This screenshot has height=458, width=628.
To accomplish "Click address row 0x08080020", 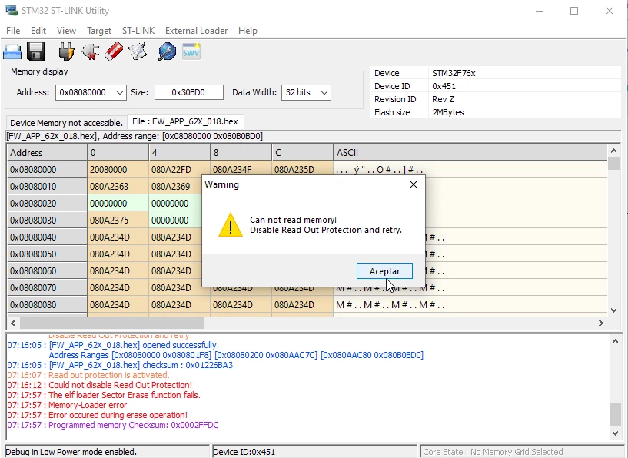I will [47, 204].
